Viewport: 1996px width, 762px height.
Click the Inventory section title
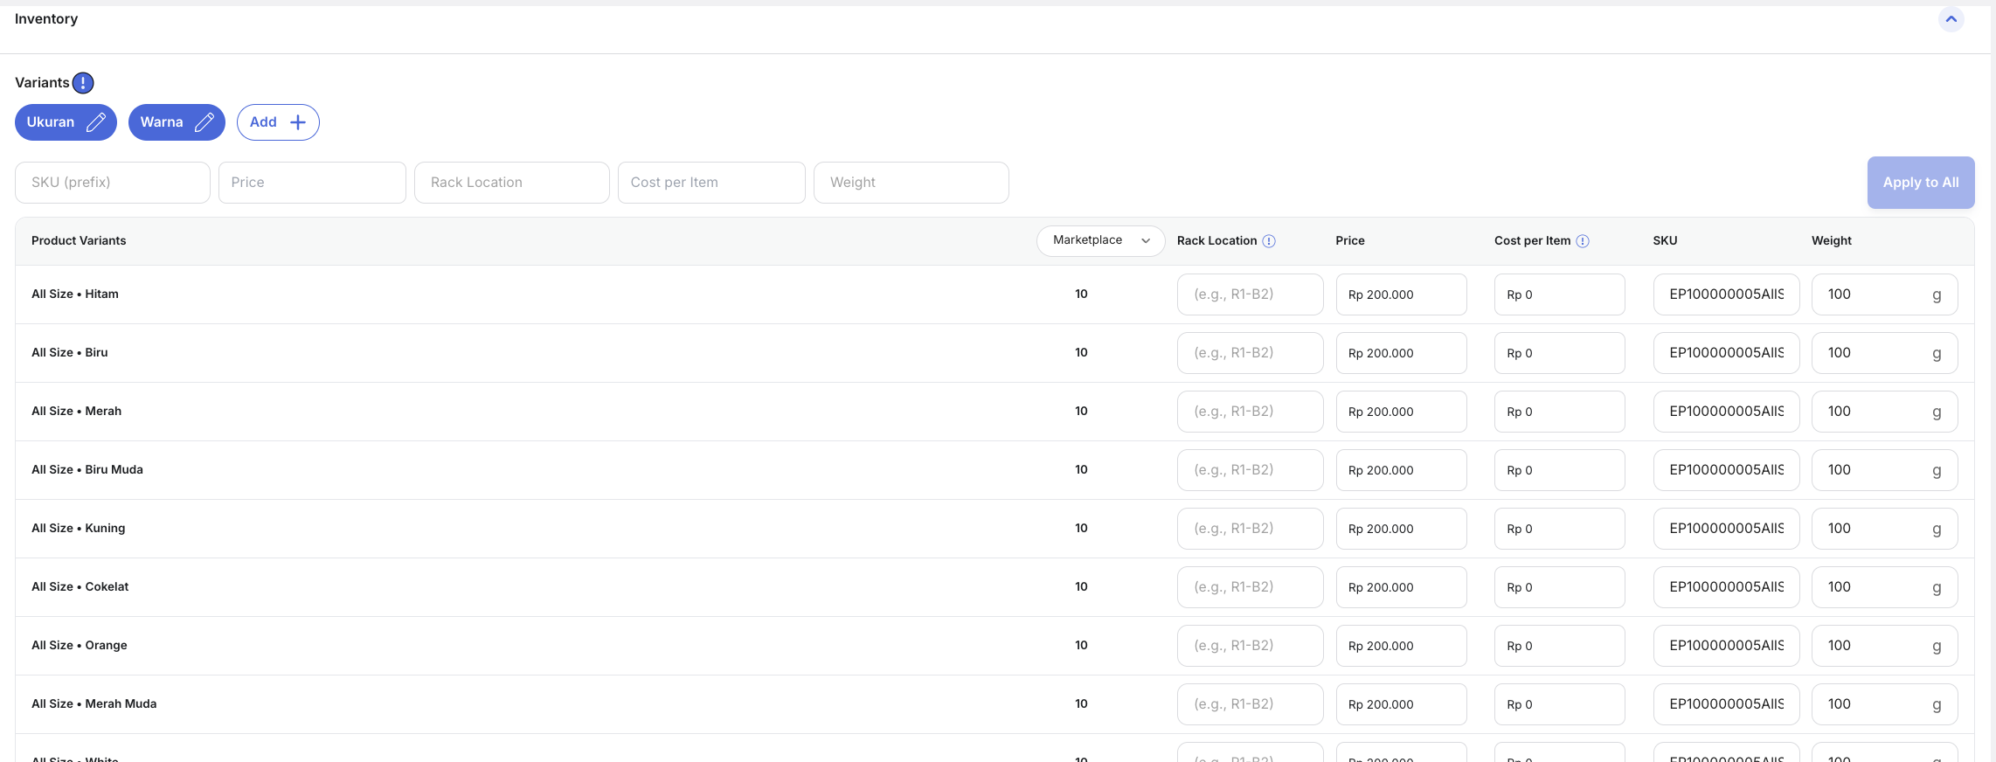pyautogui.click(x=46, y=19)
